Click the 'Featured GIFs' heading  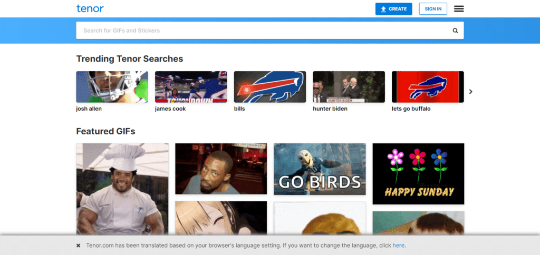click(x=105, y=132)
